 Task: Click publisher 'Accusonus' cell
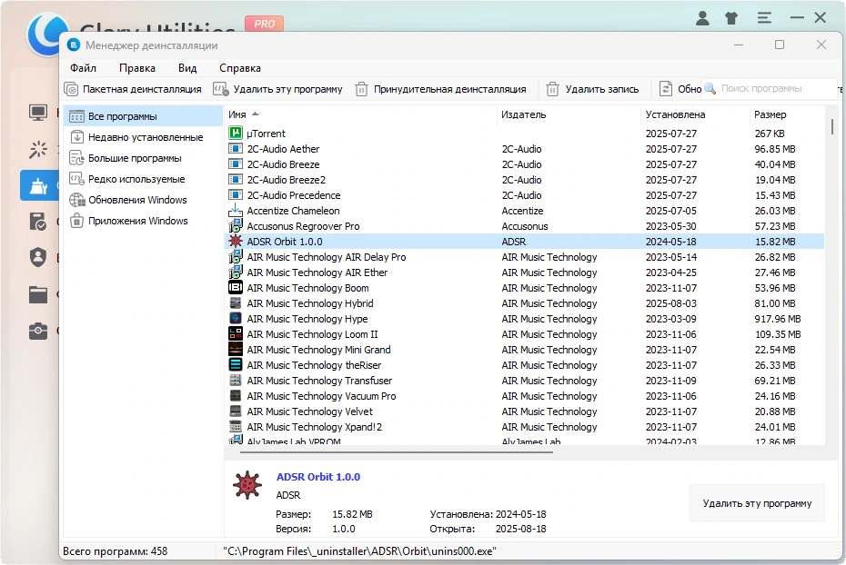point(525,226)
